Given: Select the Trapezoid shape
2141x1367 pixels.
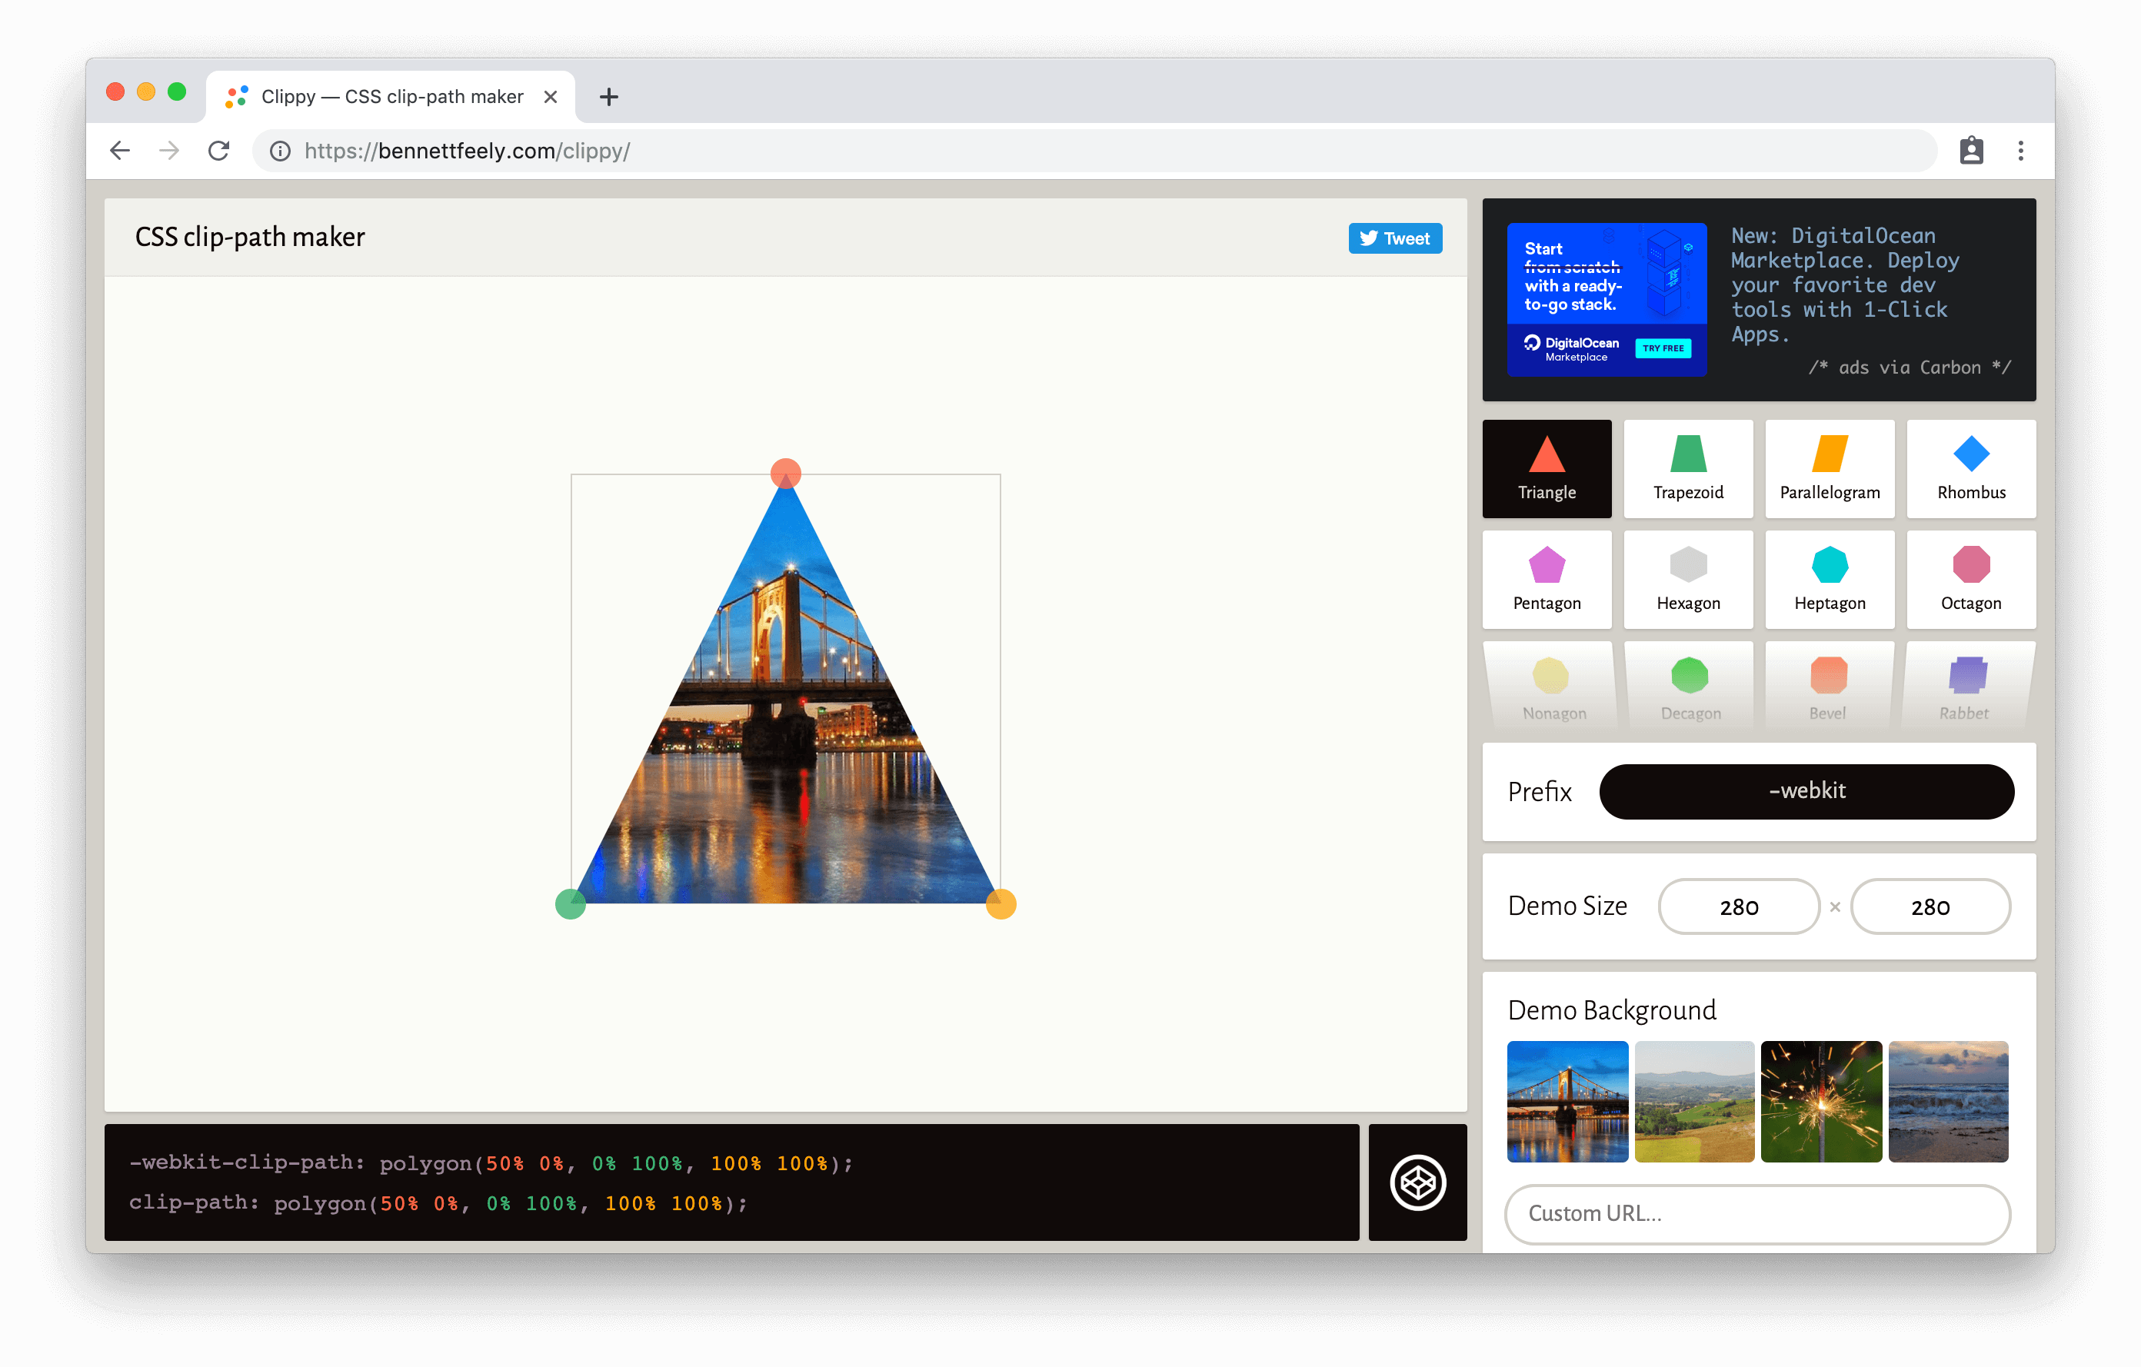Looking at the screenshot, I should point(1687,468).
